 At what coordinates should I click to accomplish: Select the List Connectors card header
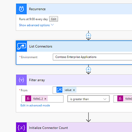[x=74, y=46]
